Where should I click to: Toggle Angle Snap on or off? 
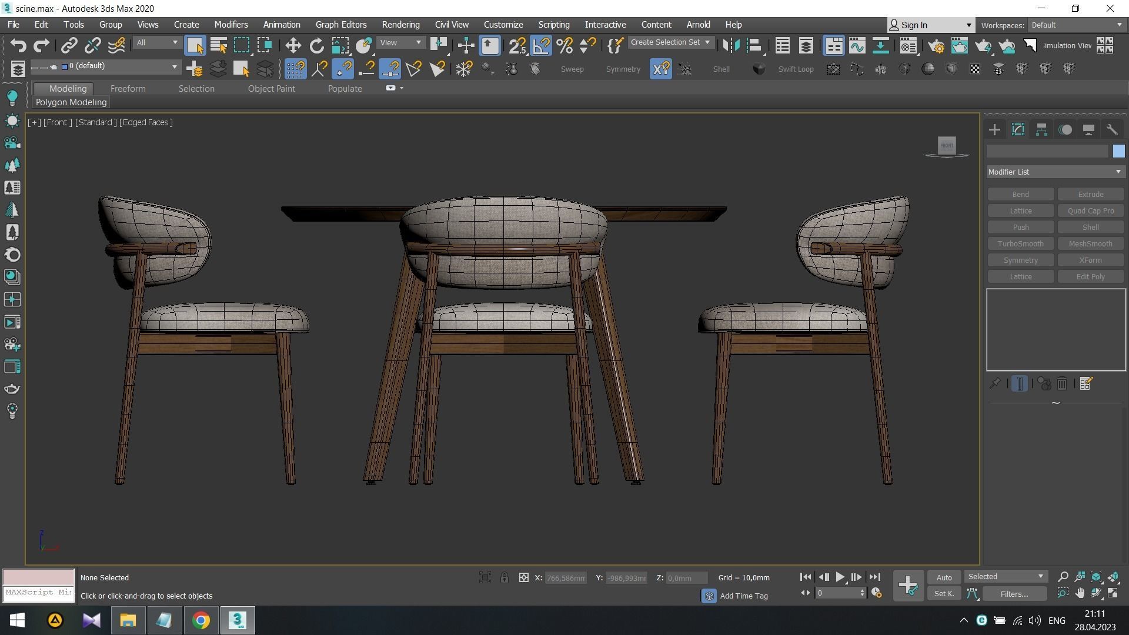coord(541,45)
